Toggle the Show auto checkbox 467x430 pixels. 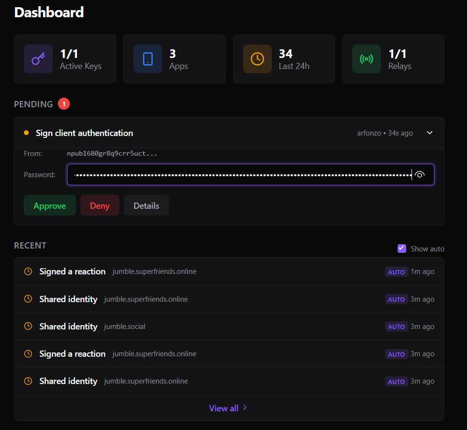tap(402, 248)
